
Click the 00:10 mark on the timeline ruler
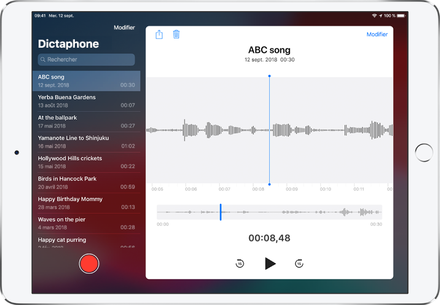[x=325, y=189]
